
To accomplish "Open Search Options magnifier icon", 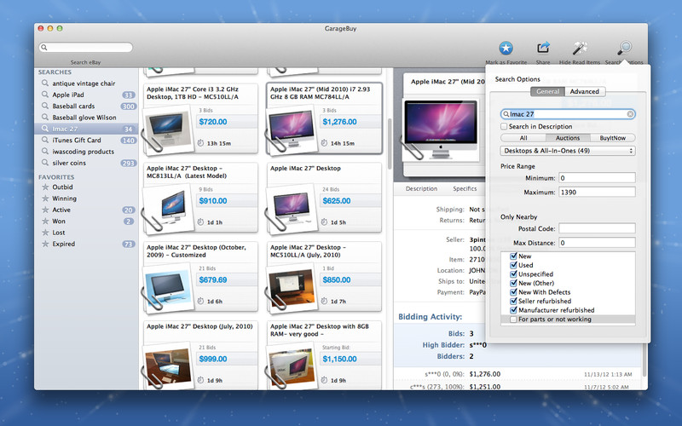I will [x=624, y=48].
